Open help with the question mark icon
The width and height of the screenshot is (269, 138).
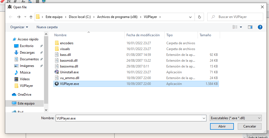260,27
